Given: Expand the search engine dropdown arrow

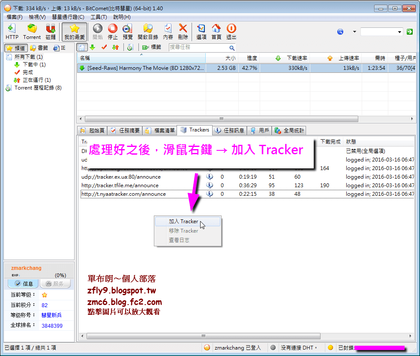Looking at the screenshot, I should coord(354,32).
